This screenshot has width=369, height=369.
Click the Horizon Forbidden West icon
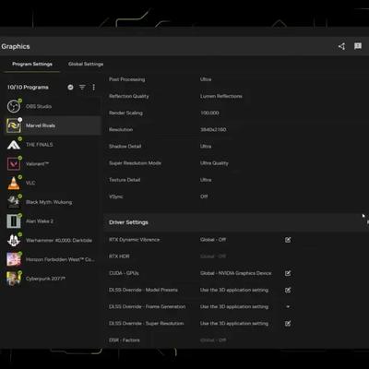[14, 259]
